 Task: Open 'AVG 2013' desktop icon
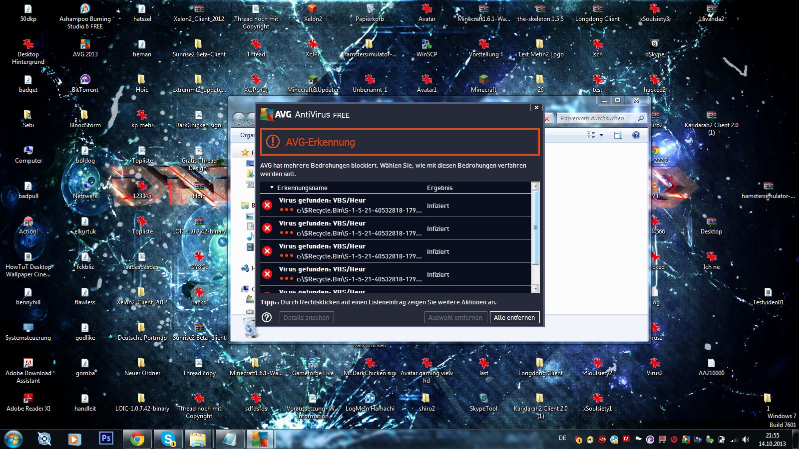coord(85,48)
